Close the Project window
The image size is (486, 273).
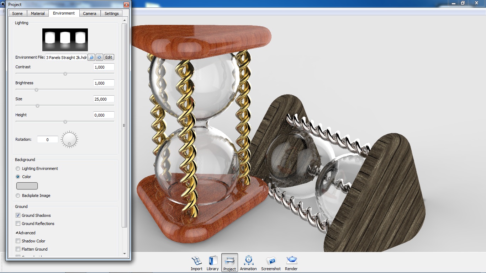coord(126,5)
